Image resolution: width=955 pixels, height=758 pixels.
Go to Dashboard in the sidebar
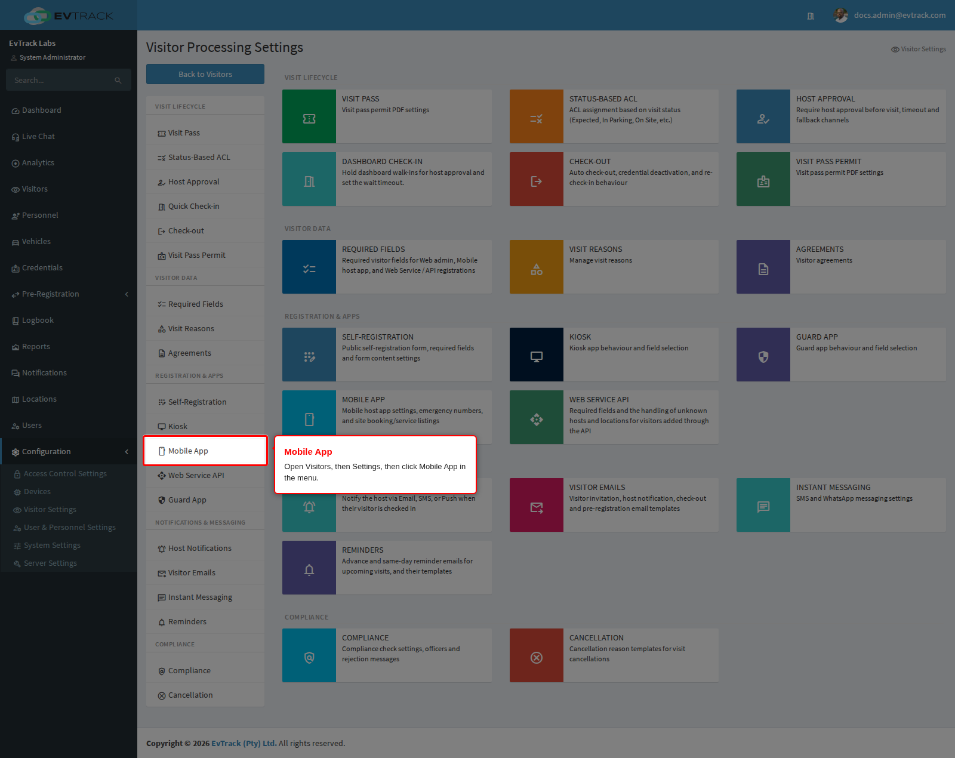(69, 110)
